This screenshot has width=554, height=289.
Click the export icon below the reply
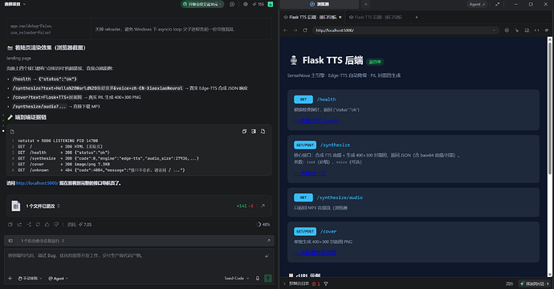19,224
